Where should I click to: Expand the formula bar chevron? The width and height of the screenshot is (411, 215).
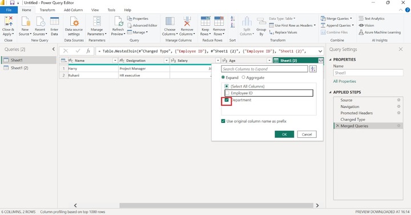tap(320, 51)
